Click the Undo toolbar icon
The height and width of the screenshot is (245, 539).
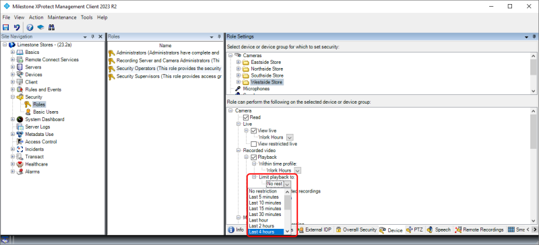16,28
